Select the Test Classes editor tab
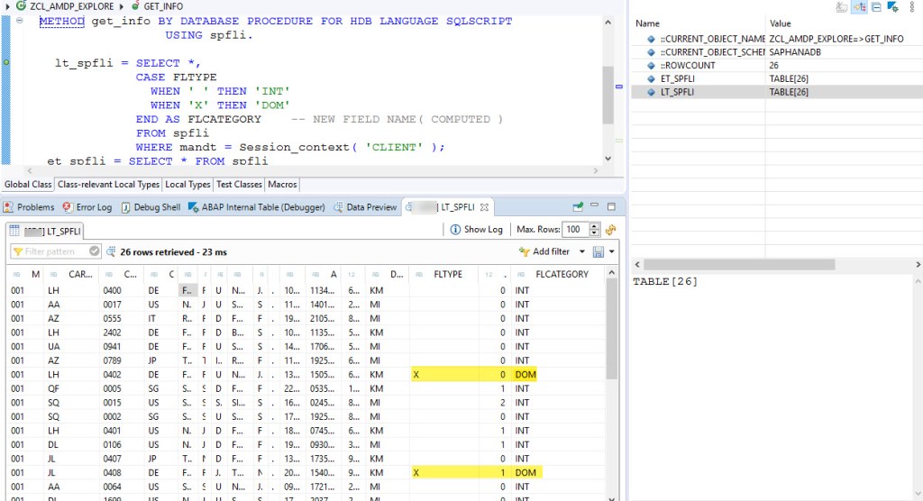This screenshot has width=923, height=501. (239, 184)
